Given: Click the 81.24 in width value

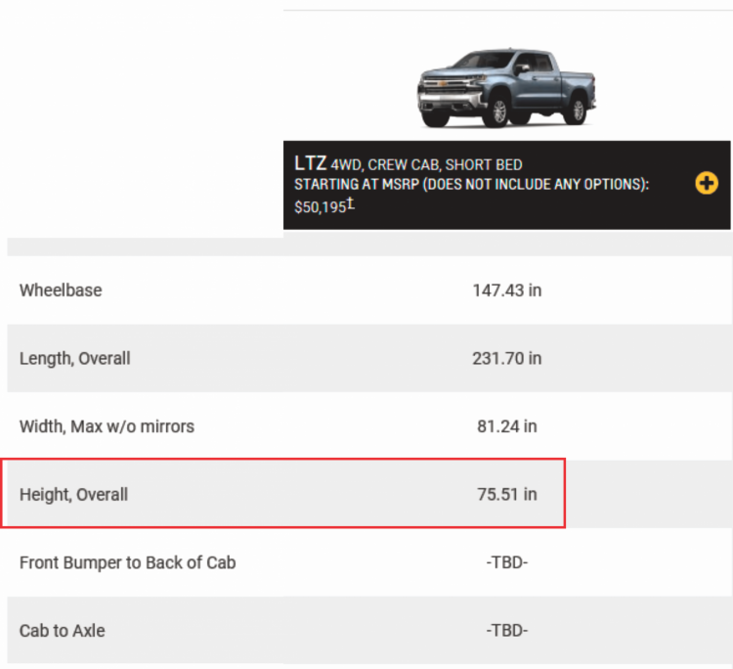Looking at the screenshot, I should [506, 426].
